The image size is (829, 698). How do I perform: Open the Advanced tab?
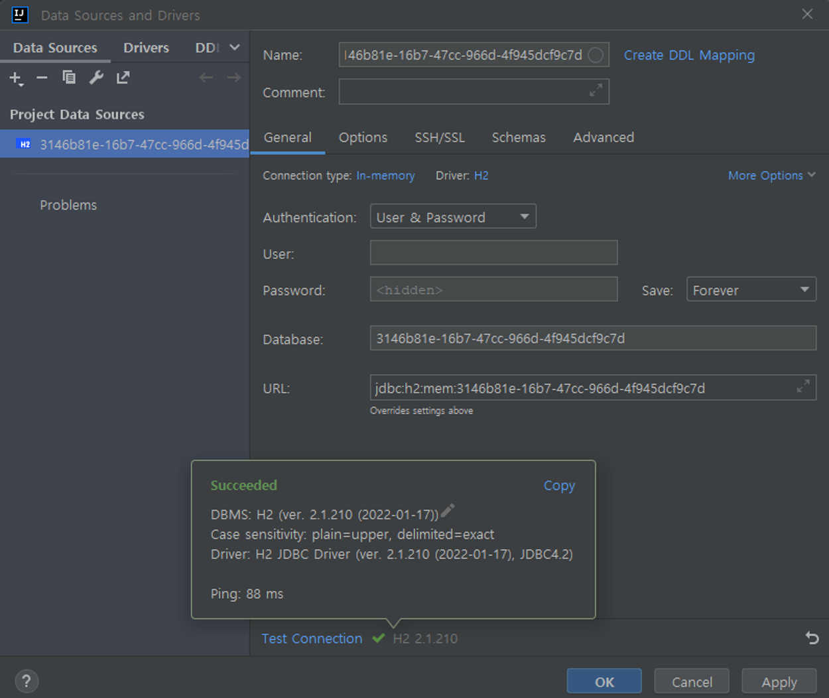[604, 137]
